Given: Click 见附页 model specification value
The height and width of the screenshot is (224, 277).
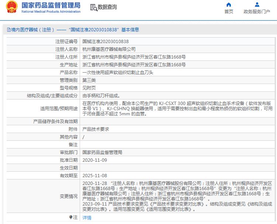Looking at the screenshot, I should (89, 88).
